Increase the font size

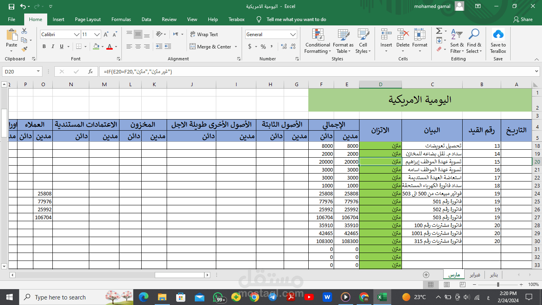tap(107, 35)
